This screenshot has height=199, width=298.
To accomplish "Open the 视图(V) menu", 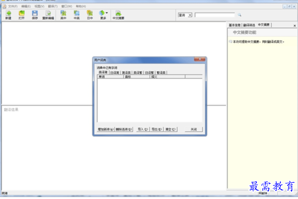I will (x=39, y=6).
